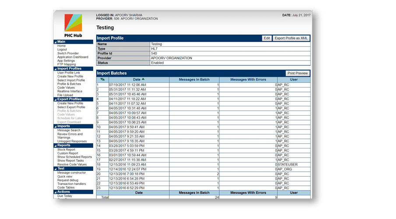Open File Upload link
This screenshot has width=396, height=219.
65,95
